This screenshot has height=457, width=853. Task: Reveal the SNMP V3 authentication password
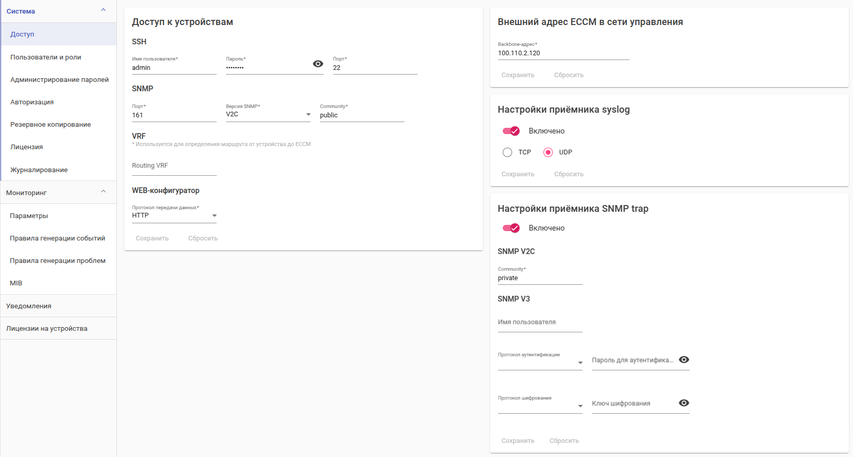[684, 359]
